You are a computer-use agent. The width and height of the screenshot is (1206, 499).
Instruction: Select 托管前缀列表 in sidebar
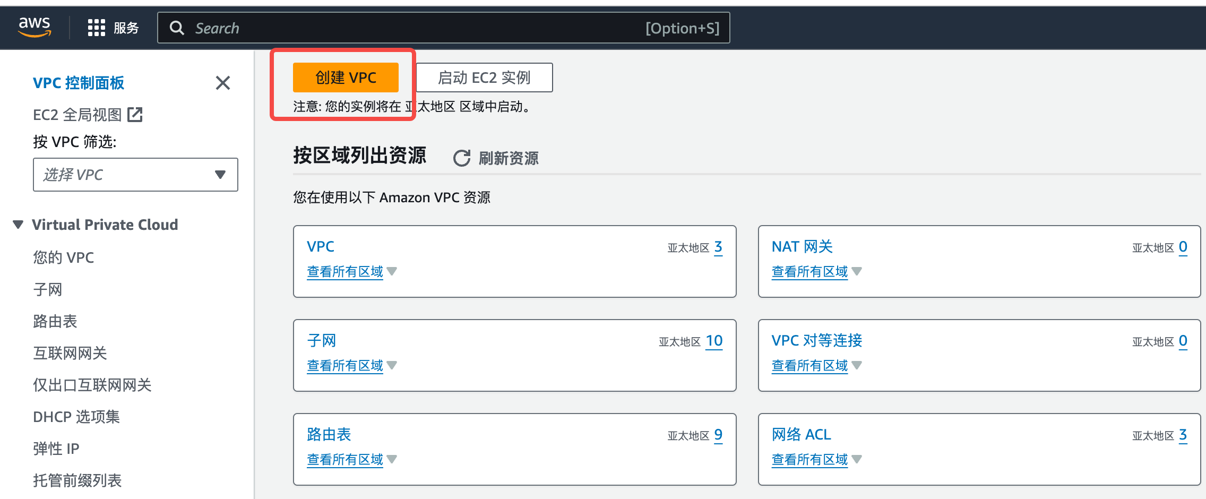click(x=77, y=480)
